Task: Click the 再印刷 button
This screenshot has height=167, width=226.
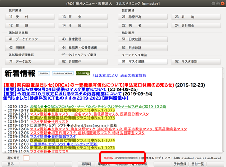Action: tap(86, 164)
